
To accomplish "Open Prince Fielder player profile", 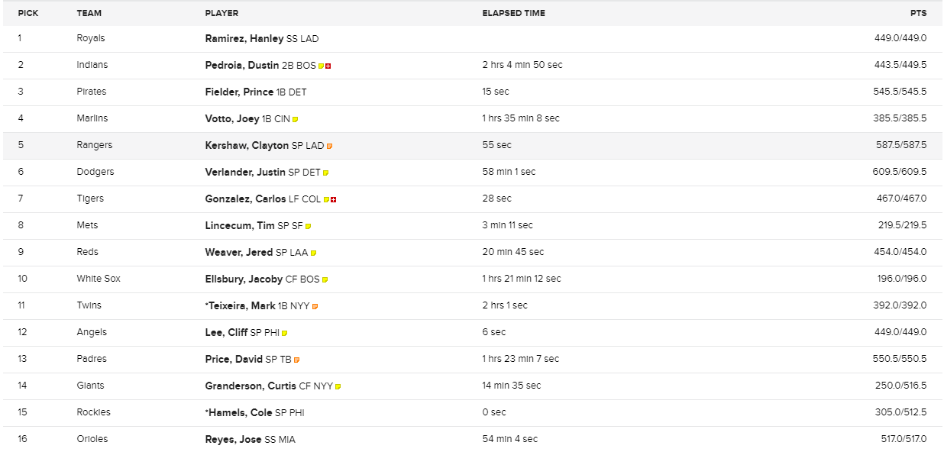I will [x=239, y=92].
